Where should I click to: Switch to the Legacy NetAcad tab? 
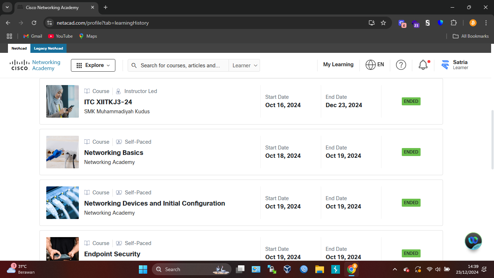tap(48, 48)
